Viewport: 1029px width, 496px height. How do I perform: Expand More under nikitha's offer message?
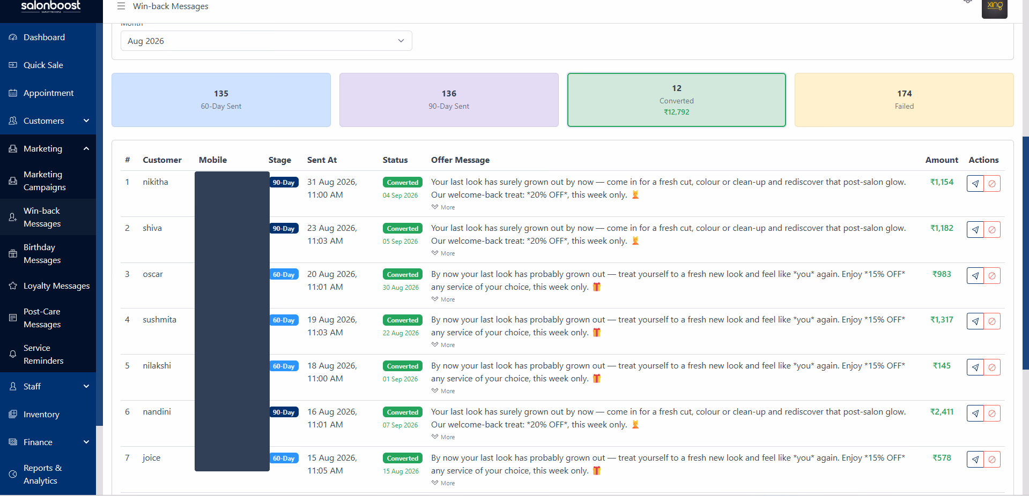tap(443, 207)
